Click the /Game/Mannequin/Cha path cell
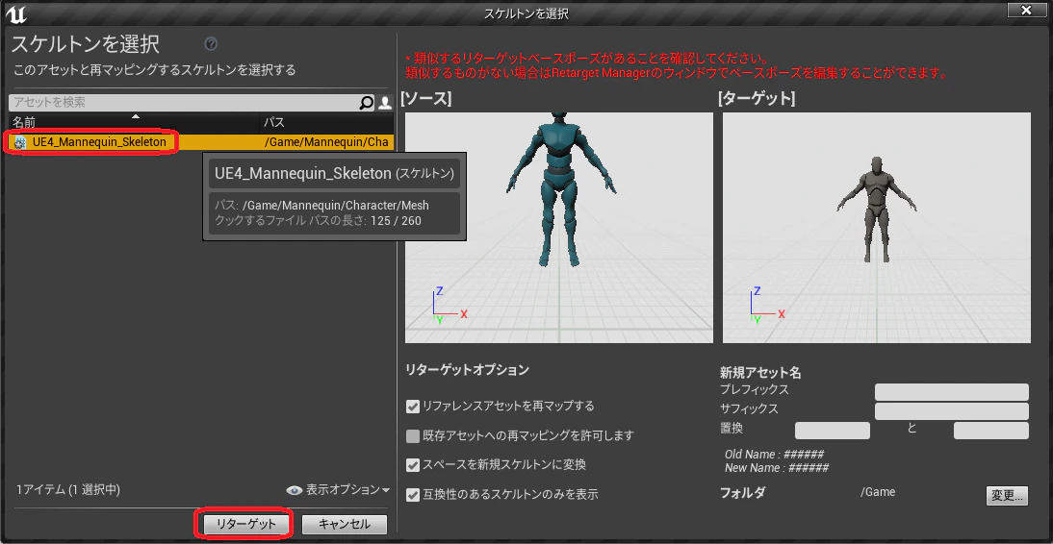The image size is (1053, 544). (x=326, y=142)
